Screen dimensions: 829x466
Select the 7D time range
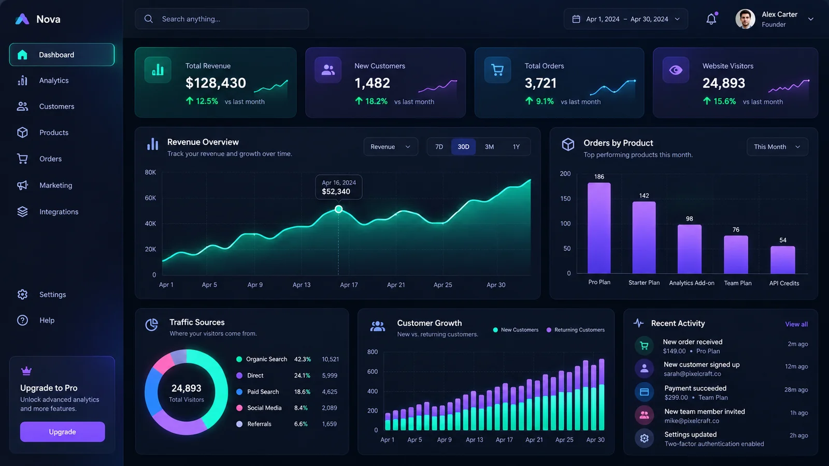point(439,147)
